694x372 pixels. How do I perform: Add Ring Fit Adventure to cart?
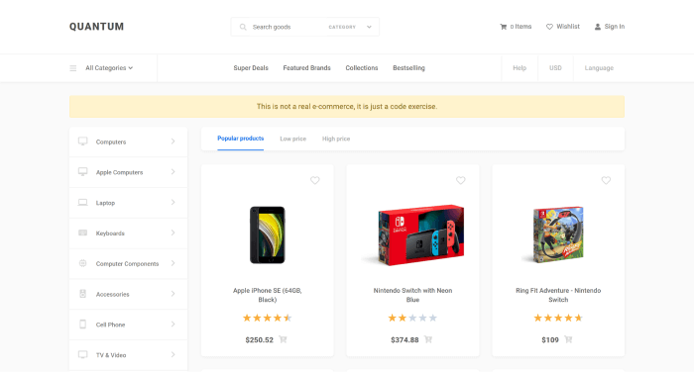(568, 339)
